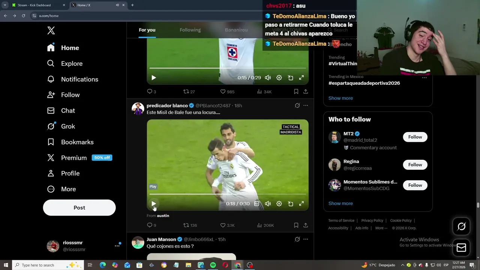Screen dimensions: 480x270
Task: Show more Who to follow suggestions
Action: tap(340, 203)
